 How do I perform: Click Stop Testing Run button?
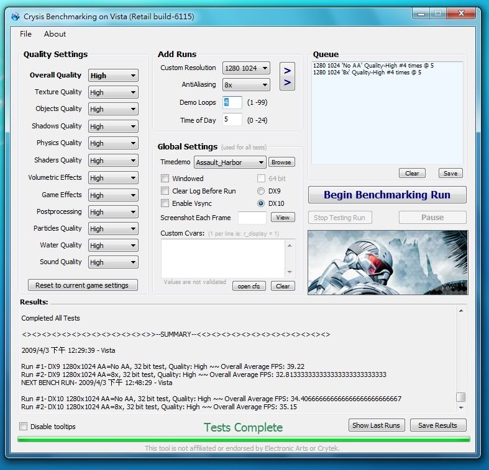point(340,218)
